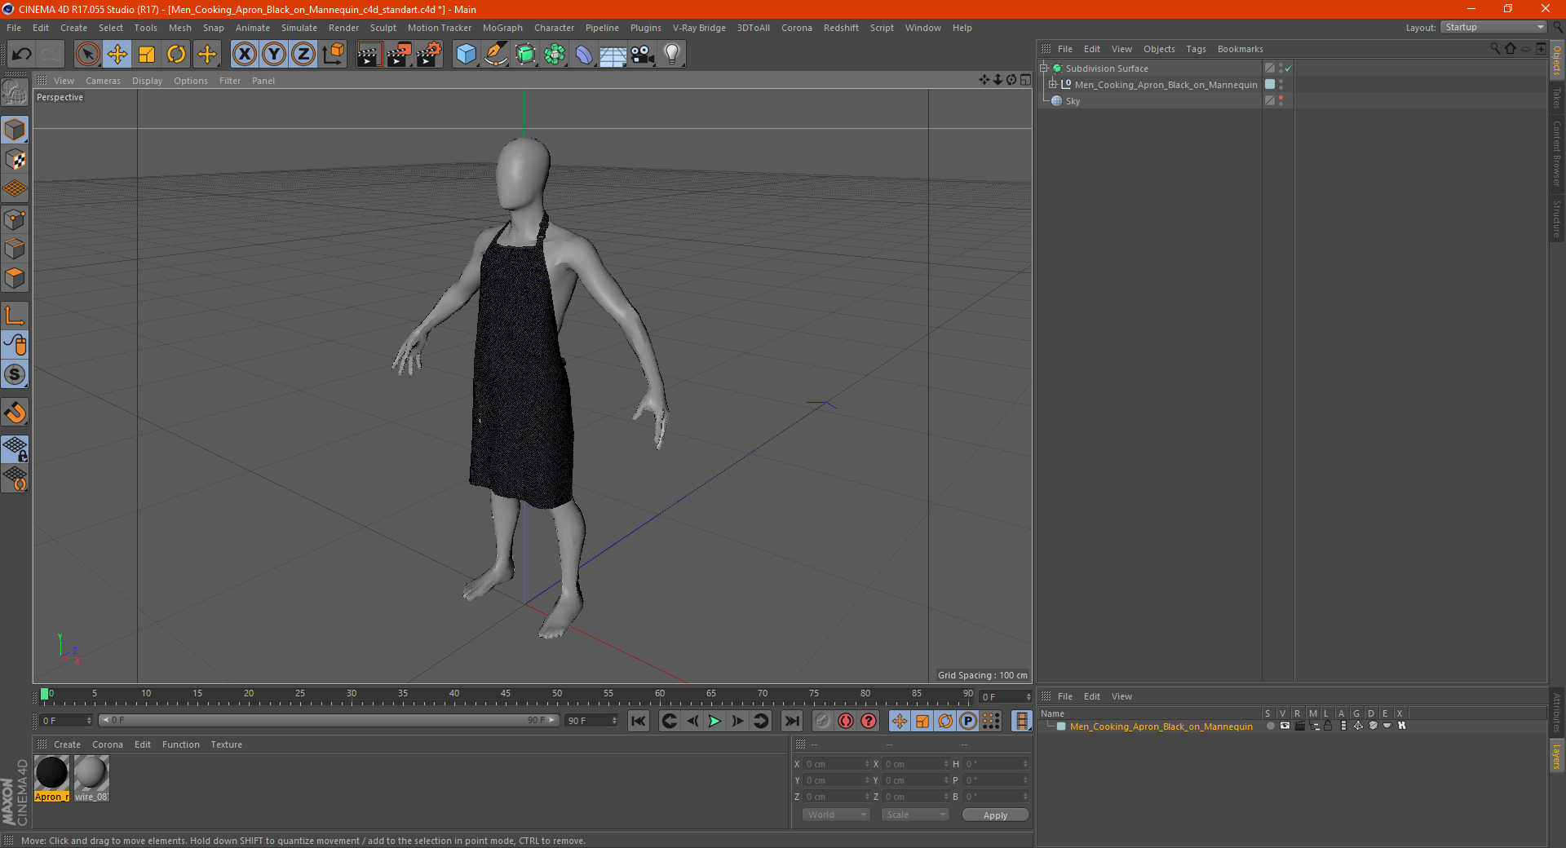This screenshot has width=1566, height=848.
Task: Click the preview range slider bar
Action: 328,720
